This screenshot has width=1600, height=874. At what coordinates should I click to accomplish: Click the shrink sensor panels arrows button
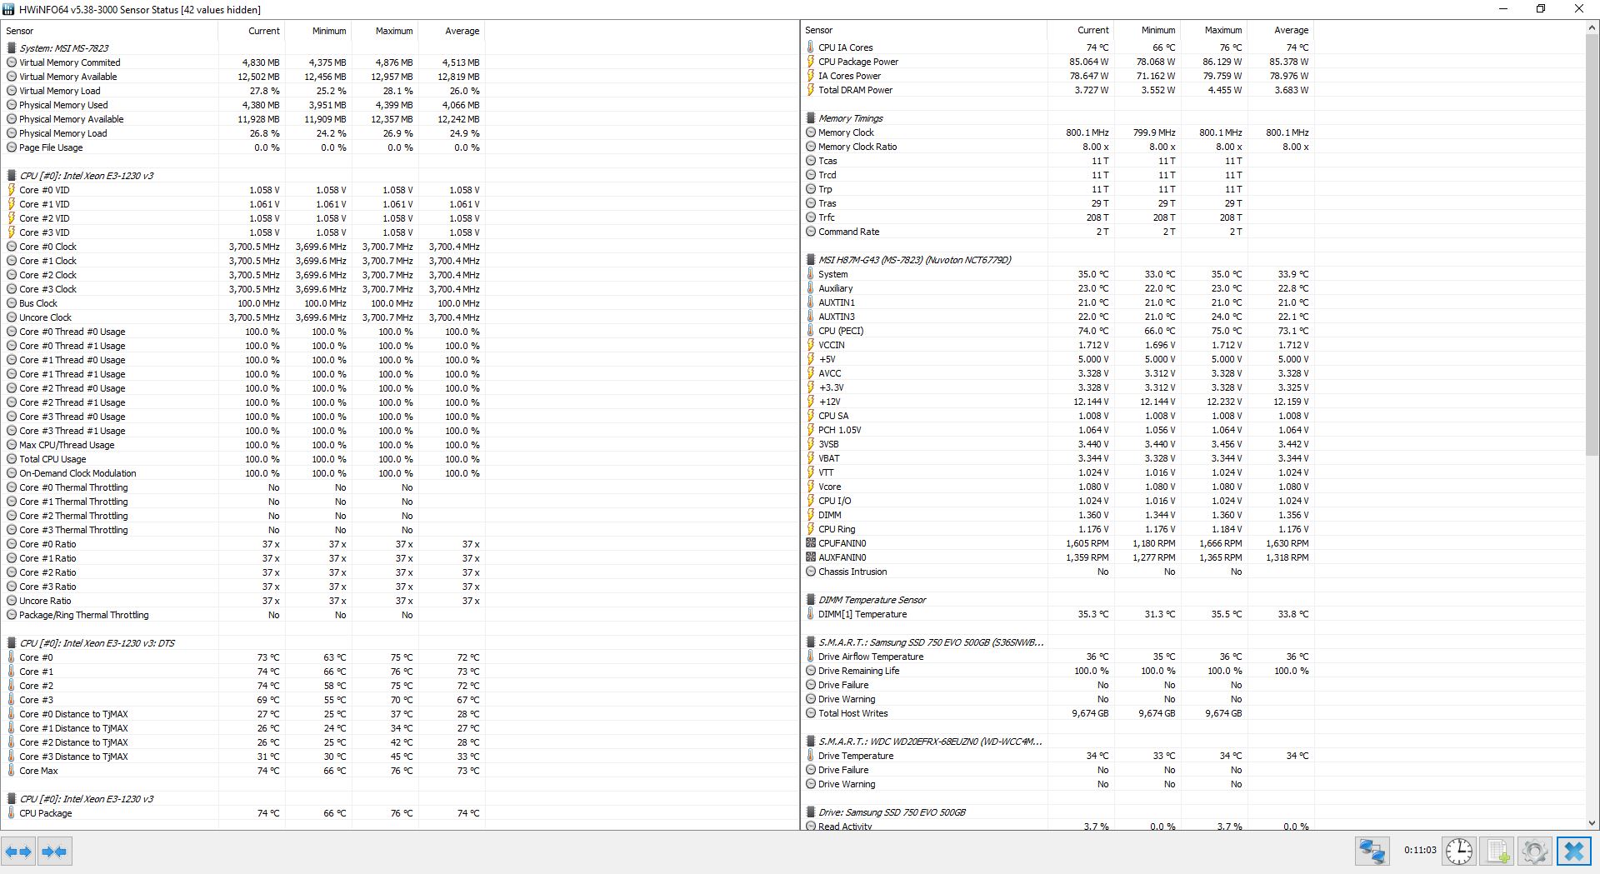[54, 852]
